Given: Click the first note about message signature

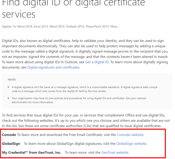Looking at the screenshot, I should point(85,89).
